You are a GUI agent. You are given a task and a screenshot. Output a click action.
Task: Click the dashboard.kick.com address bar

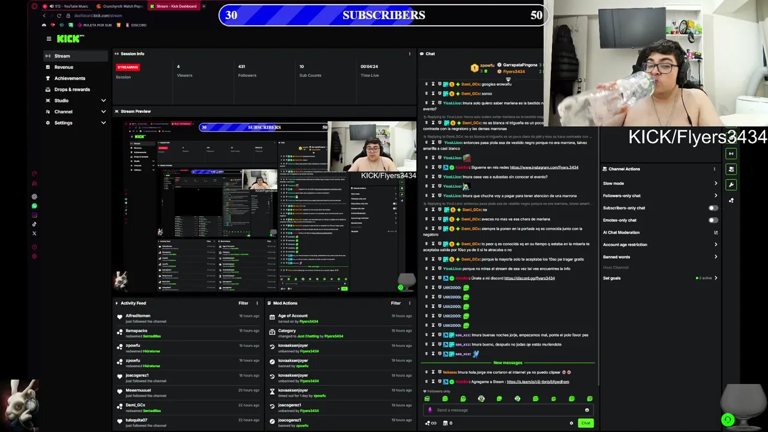[98, 16]
